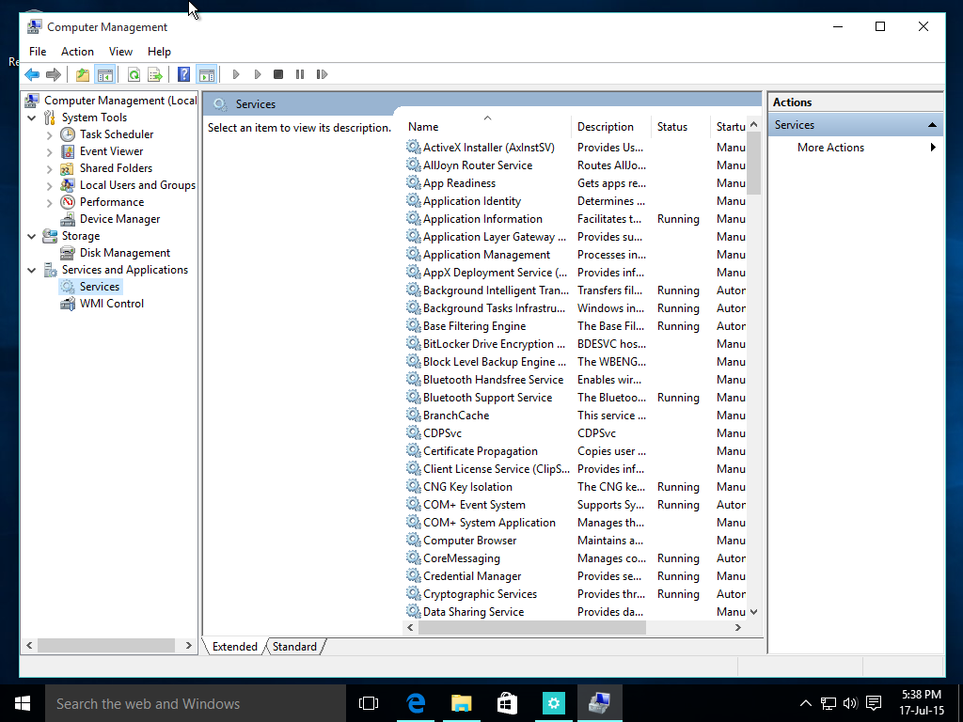
Task: Open Task View from the taskbar
Action: (369, 703)
